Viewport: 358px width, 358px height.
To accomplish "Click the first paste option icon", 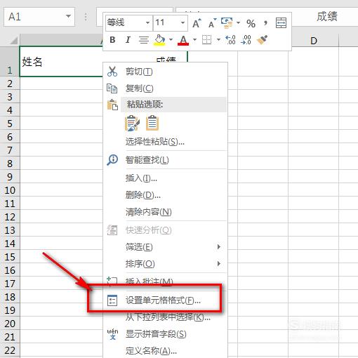I will click(x=132, y=123).
